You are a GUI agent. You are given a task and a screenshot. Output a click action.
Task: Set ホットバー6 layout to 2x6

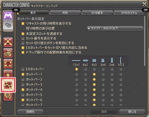(112, 100)
